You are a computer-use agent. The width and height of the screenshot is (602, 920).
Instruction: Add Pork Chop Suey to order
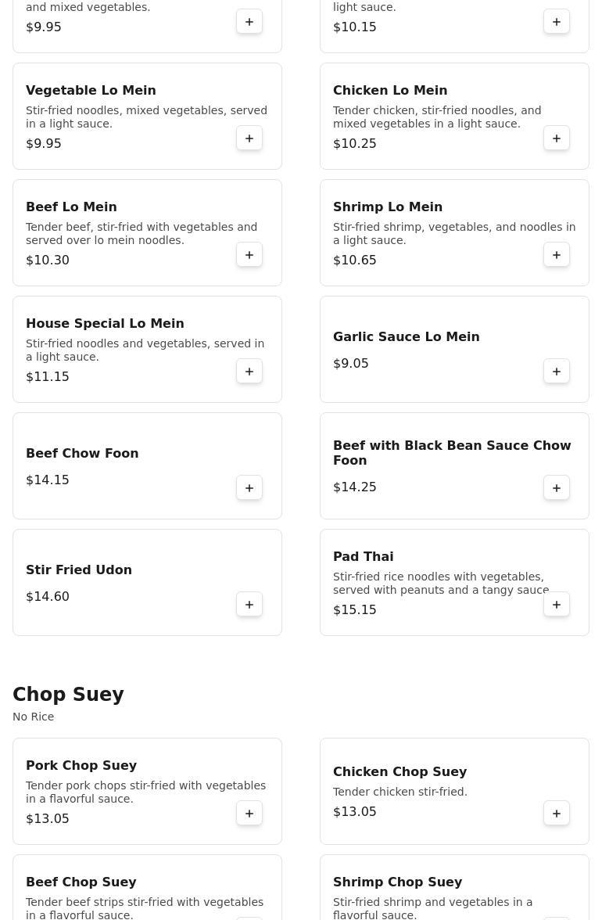249,814
